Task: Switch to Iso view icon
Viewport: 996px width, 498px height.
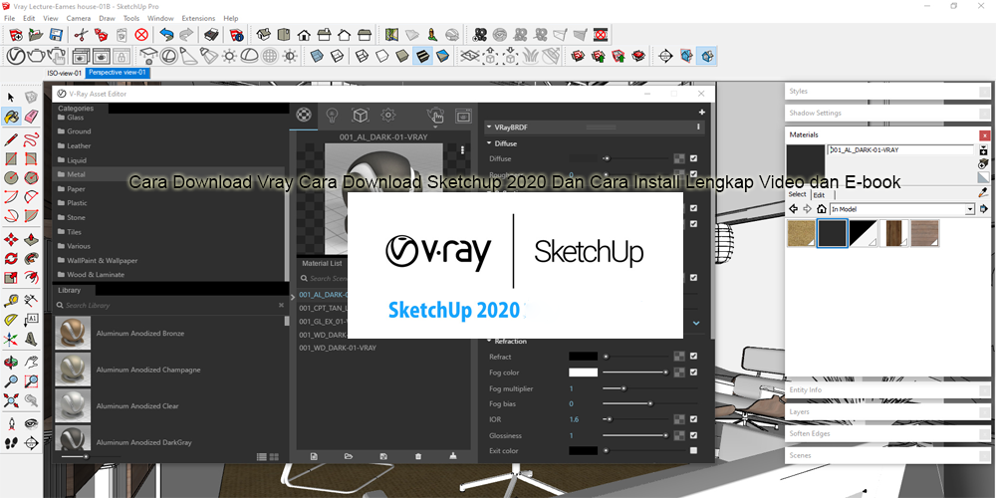Action: click(x=264, y=34)
